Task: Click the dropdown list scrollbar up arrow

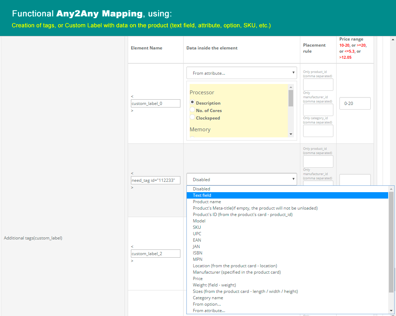Action: coord(391,189)
